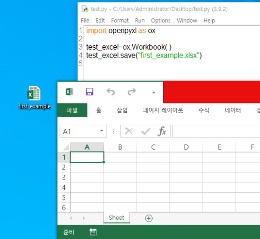Image resolution: width=260 pixels, height=239 pixels.
Task: Click the "first_example.xlsx" string in code
Action: pos(169,55)
